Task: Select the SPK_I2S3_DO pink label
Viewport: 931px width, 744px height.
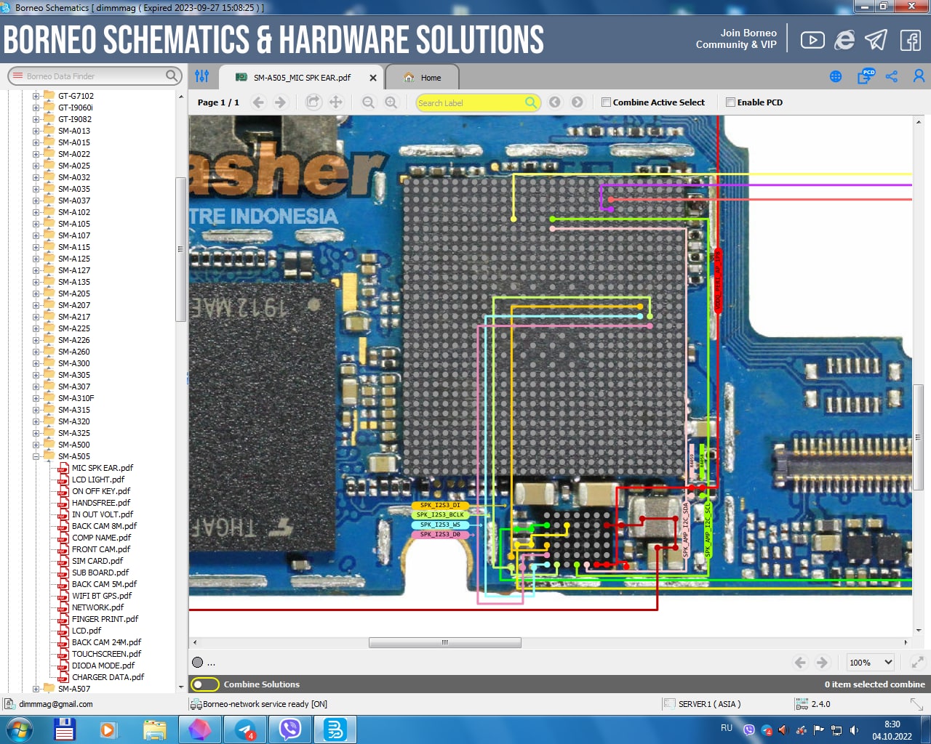Action: pos(440,534)
